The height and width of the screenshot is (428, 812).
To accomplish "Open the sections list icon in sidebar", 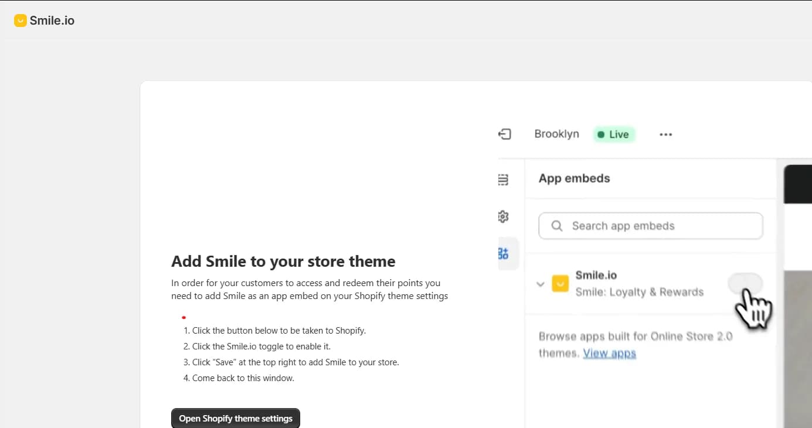I will click(503, 179).
